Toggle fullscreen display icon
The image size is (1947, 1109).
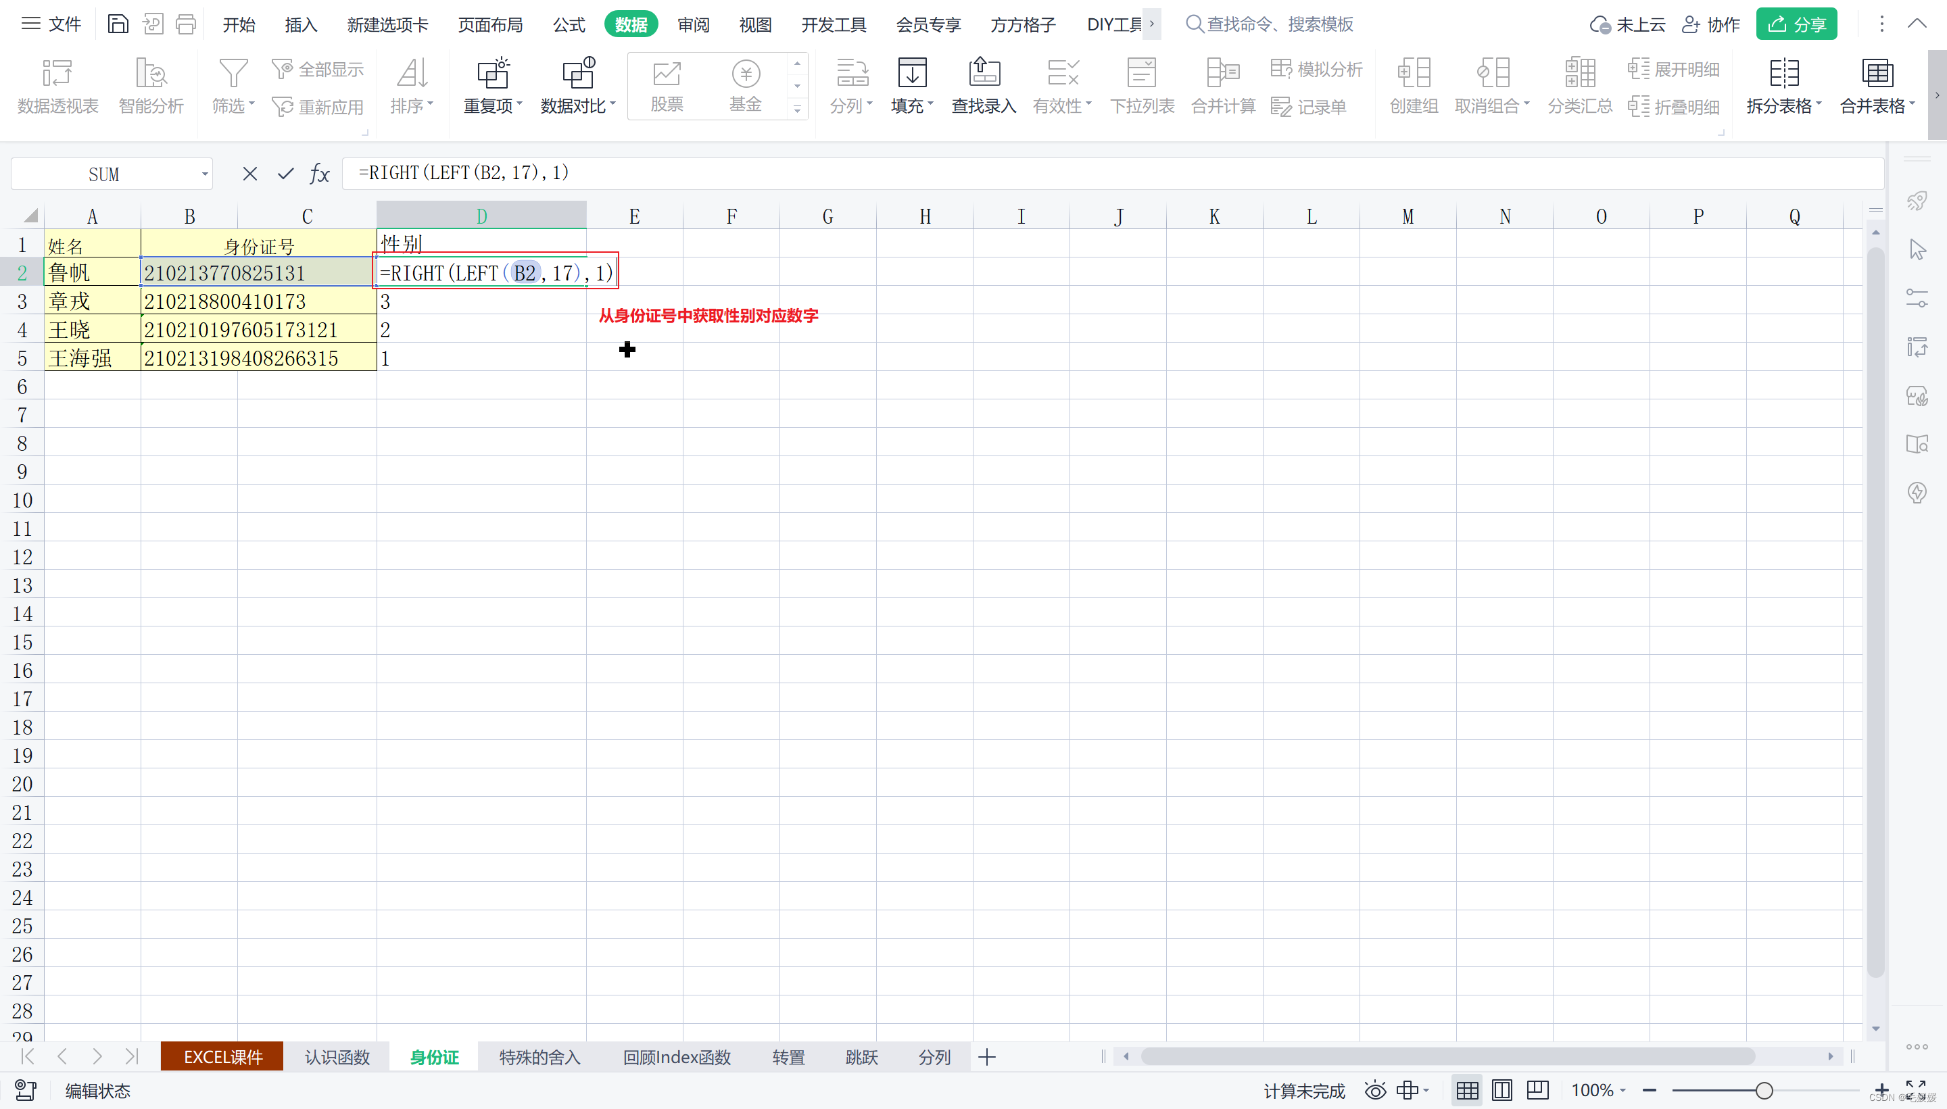[1915, 1090]
